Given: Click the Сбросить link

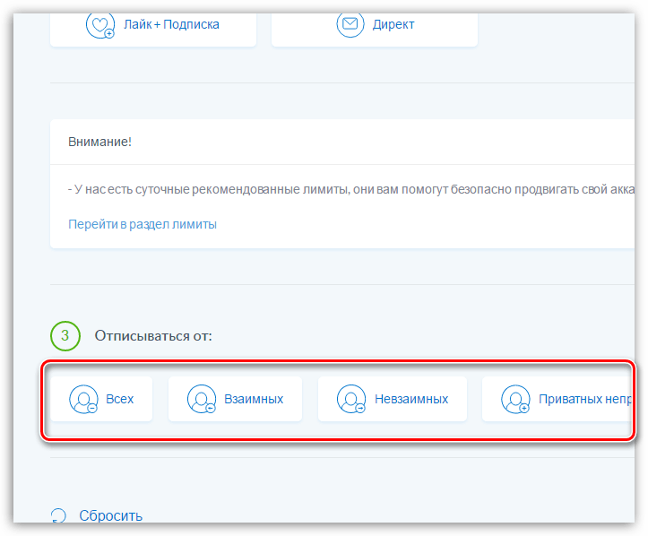Looking at the screenshot, I should (x=111, y=515).
